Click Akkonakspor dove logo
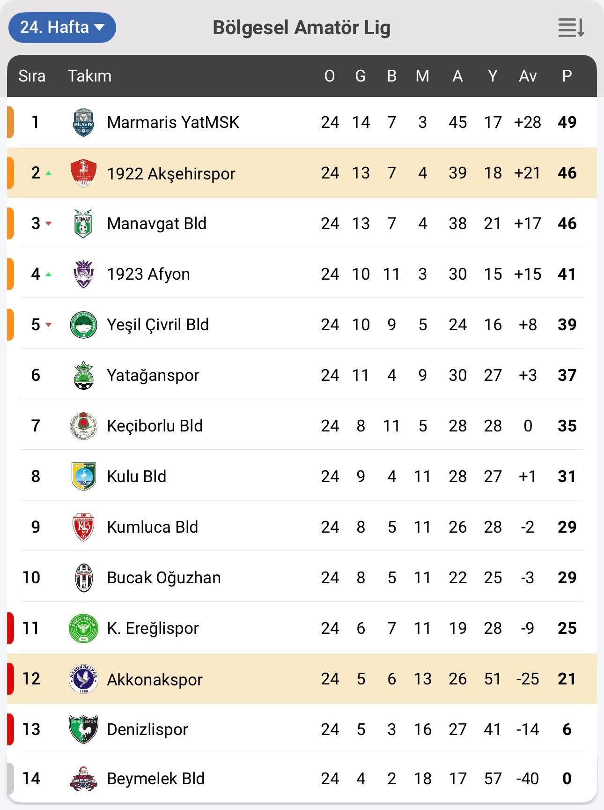Viewport: 604px width, 810px height. click(83, 679)
